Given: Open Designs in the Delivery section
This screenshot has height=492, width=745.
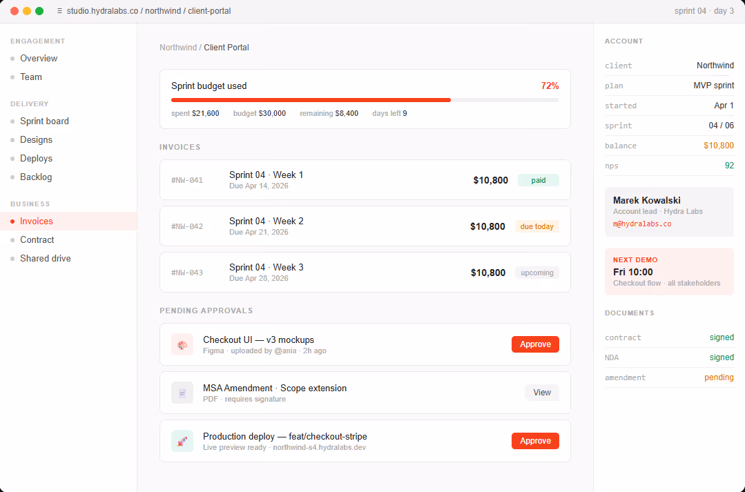Looking at the screenshot, I should (68, 139).
